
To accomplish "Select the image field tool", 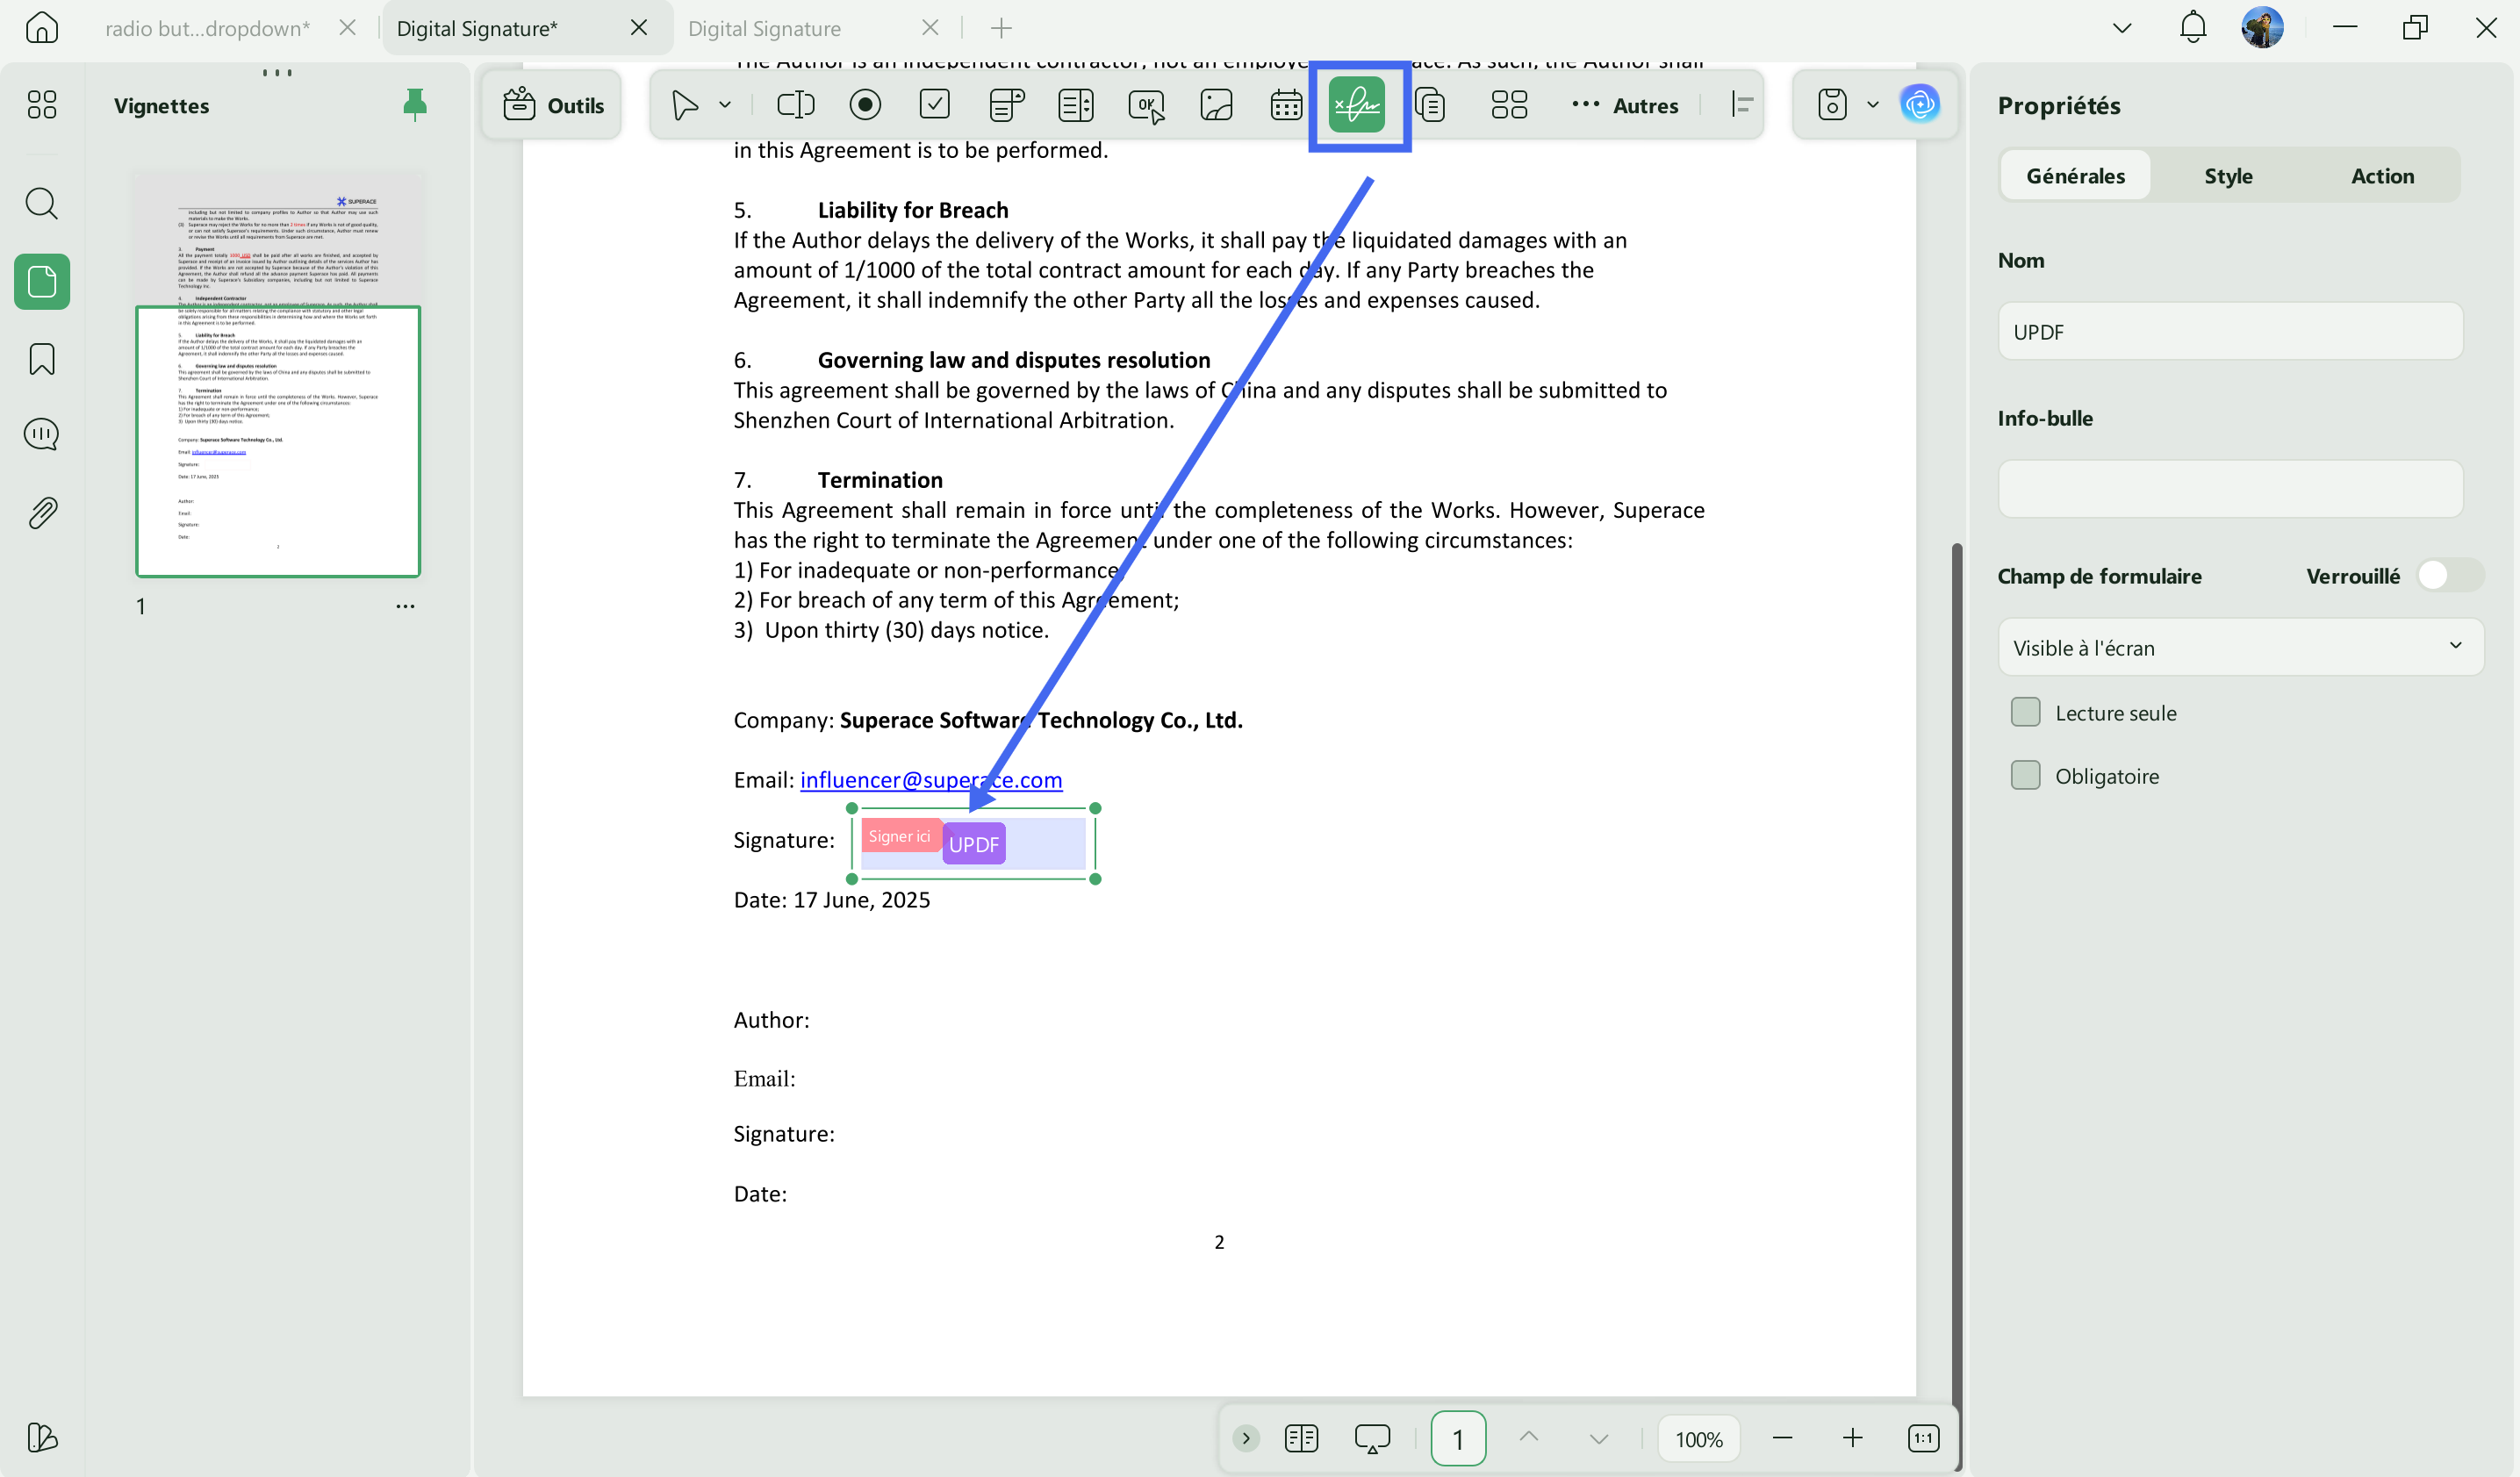I will coord(1216,104).
